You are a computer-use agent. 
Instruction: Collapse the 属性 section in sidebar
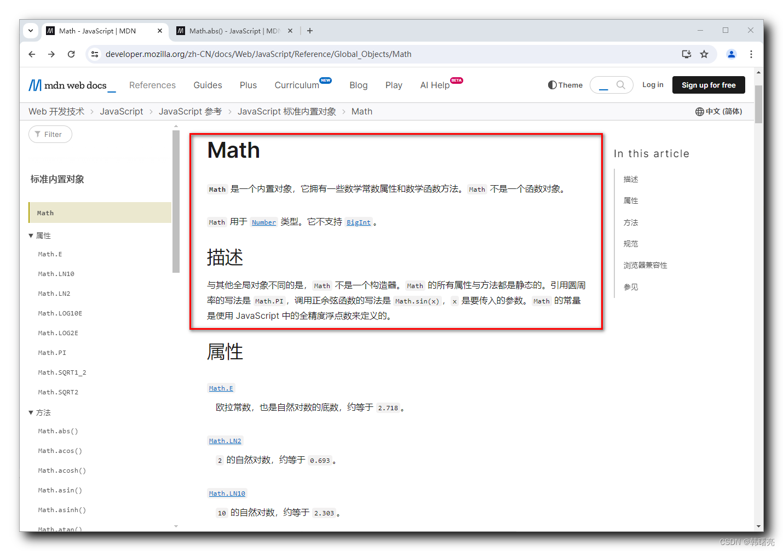(x=39, y=236)
